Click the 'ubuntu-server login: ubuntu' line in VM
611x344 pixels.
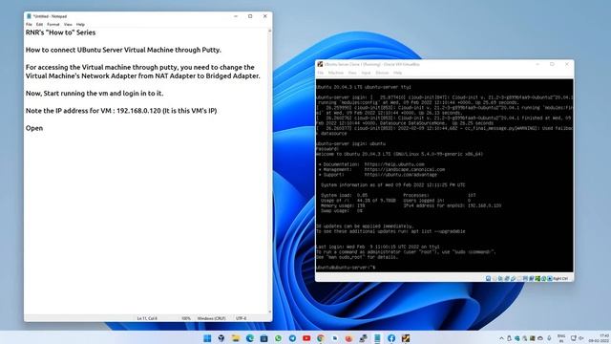coord(350,143)
